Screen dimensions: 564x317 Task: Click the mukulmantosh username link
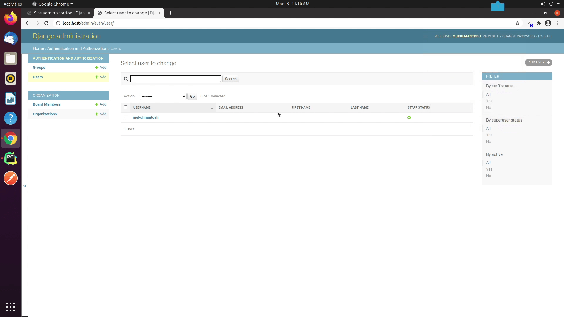[x=146, y=117]
